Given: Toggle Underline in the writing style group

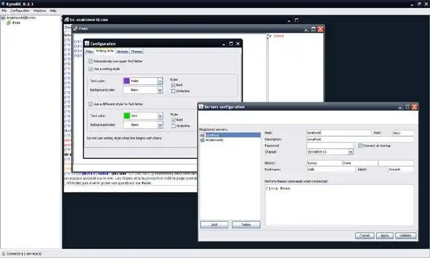Looking at the screenshot, I should coord(173,91).
